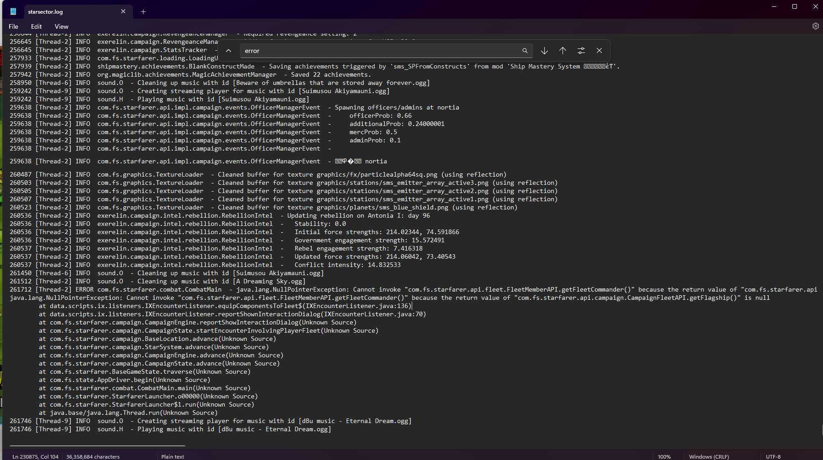Click Windows (CRLF) line ending indicator
Viewport: 823px width, 460px height.
point(709,456)
